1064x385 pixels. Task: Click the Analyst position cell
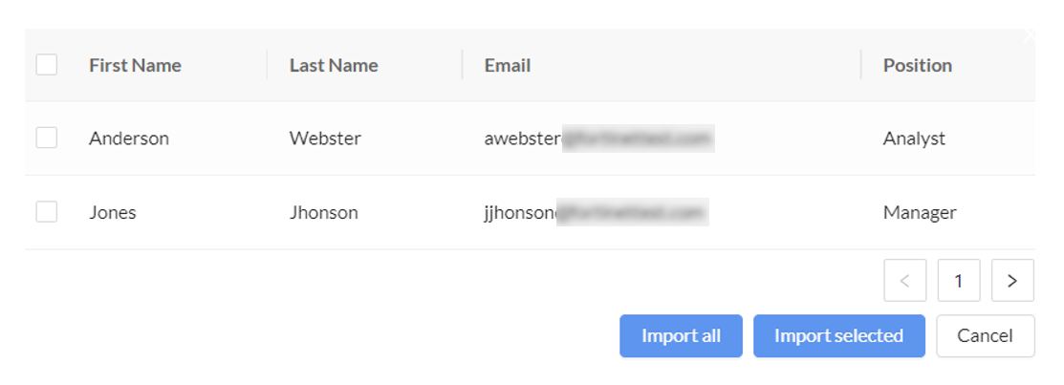pyautogui.click(x=914, y=139)
